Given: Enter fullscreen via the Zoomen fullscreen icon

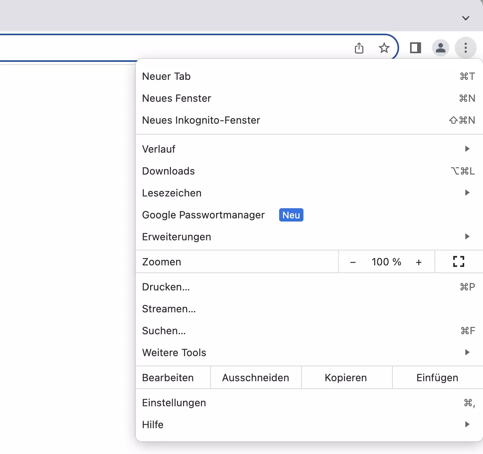Looking at the screenshot, I should click(458, 261).
